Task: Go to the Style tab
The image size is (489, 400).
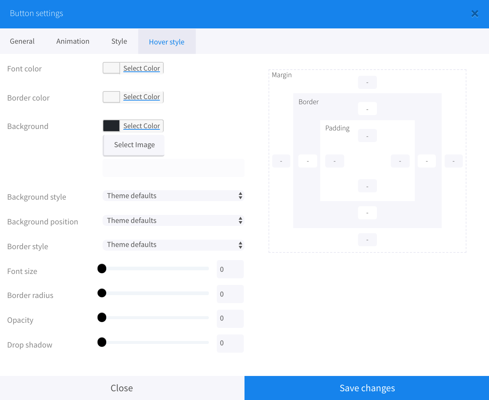Action: (119, 42)
